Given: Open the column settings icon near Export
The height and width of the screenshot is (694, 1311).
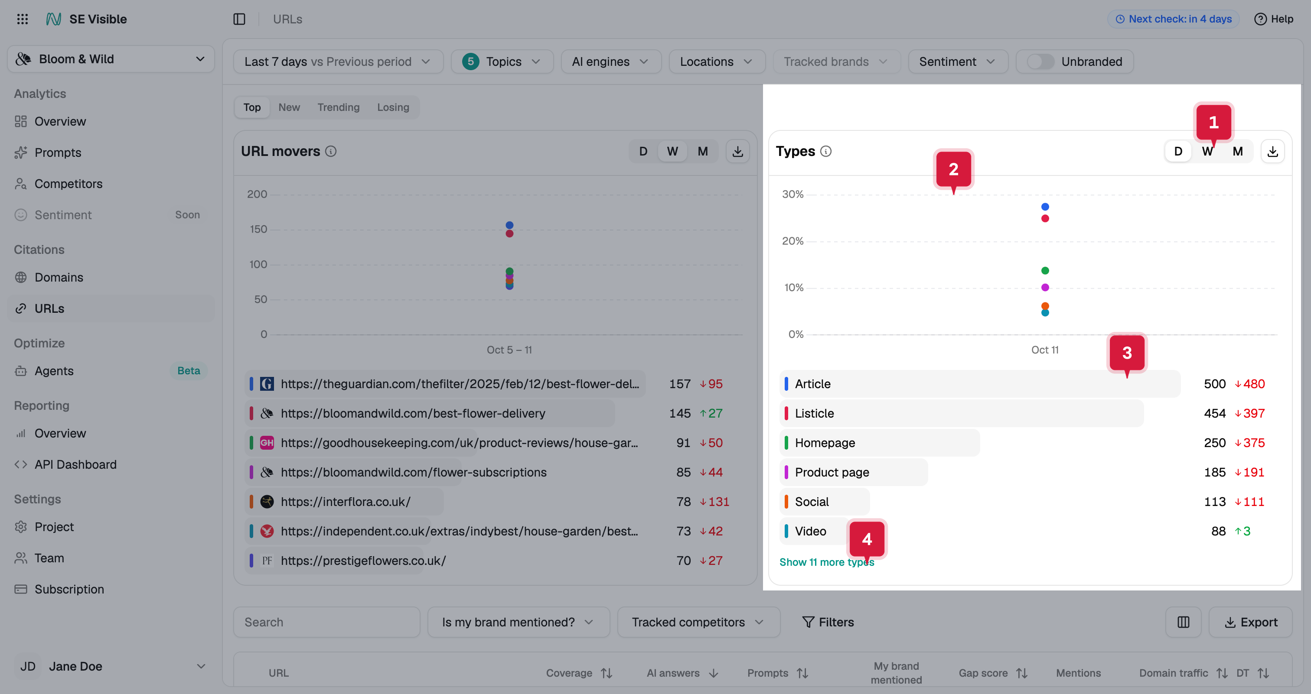Looking at the screenshot, I should [1183, 622].
